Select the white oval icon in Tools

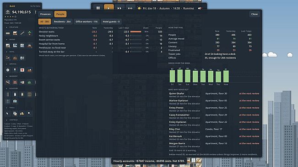[x=29, y=114]
